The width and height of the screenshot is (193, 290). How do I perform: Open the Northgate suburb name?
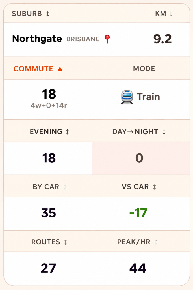37,39
